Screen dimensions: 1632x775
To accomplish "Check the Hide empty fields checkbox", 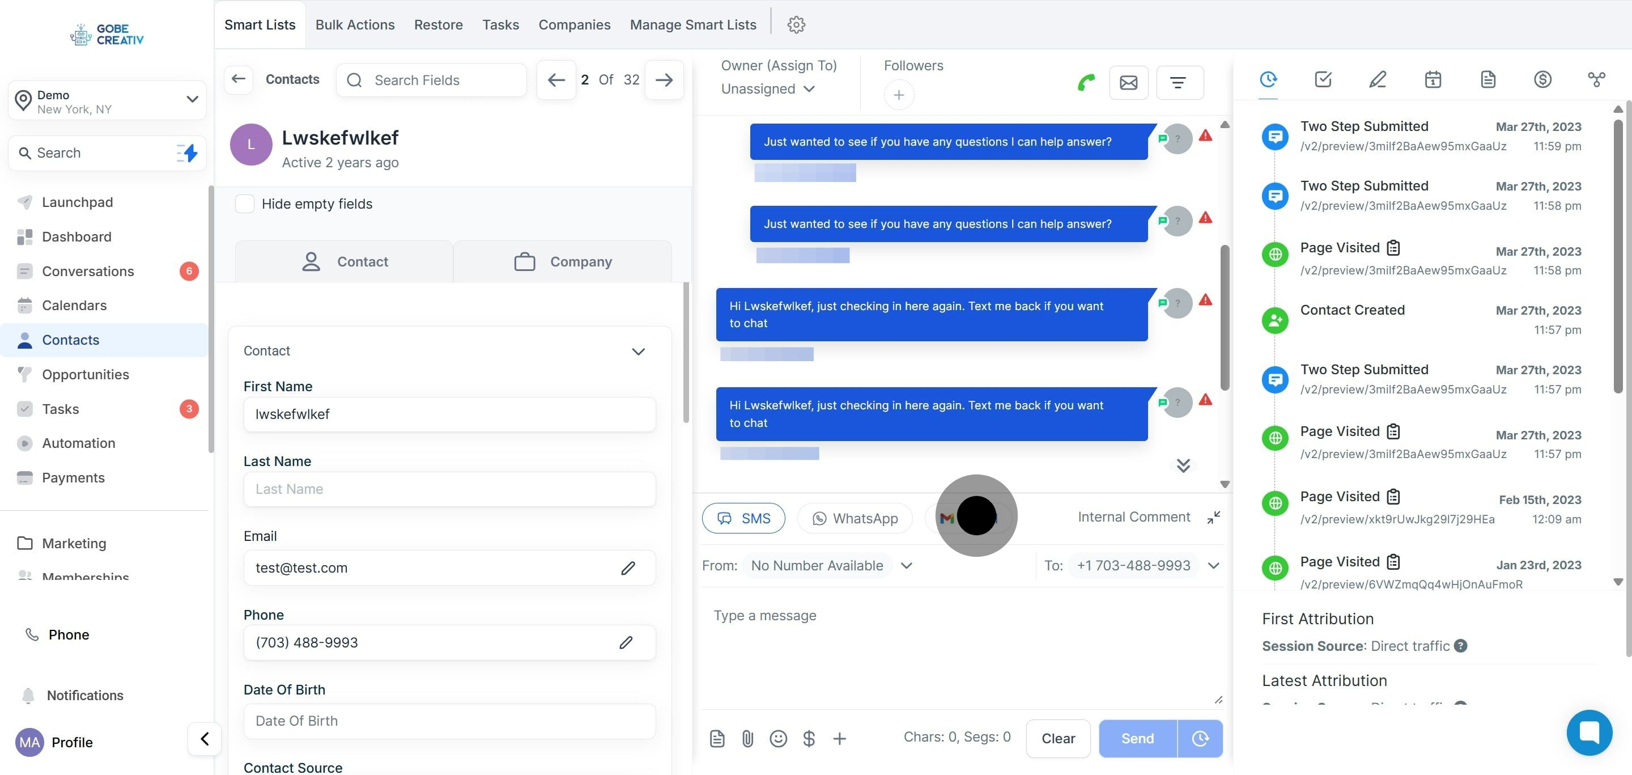I will click(245, 204).
